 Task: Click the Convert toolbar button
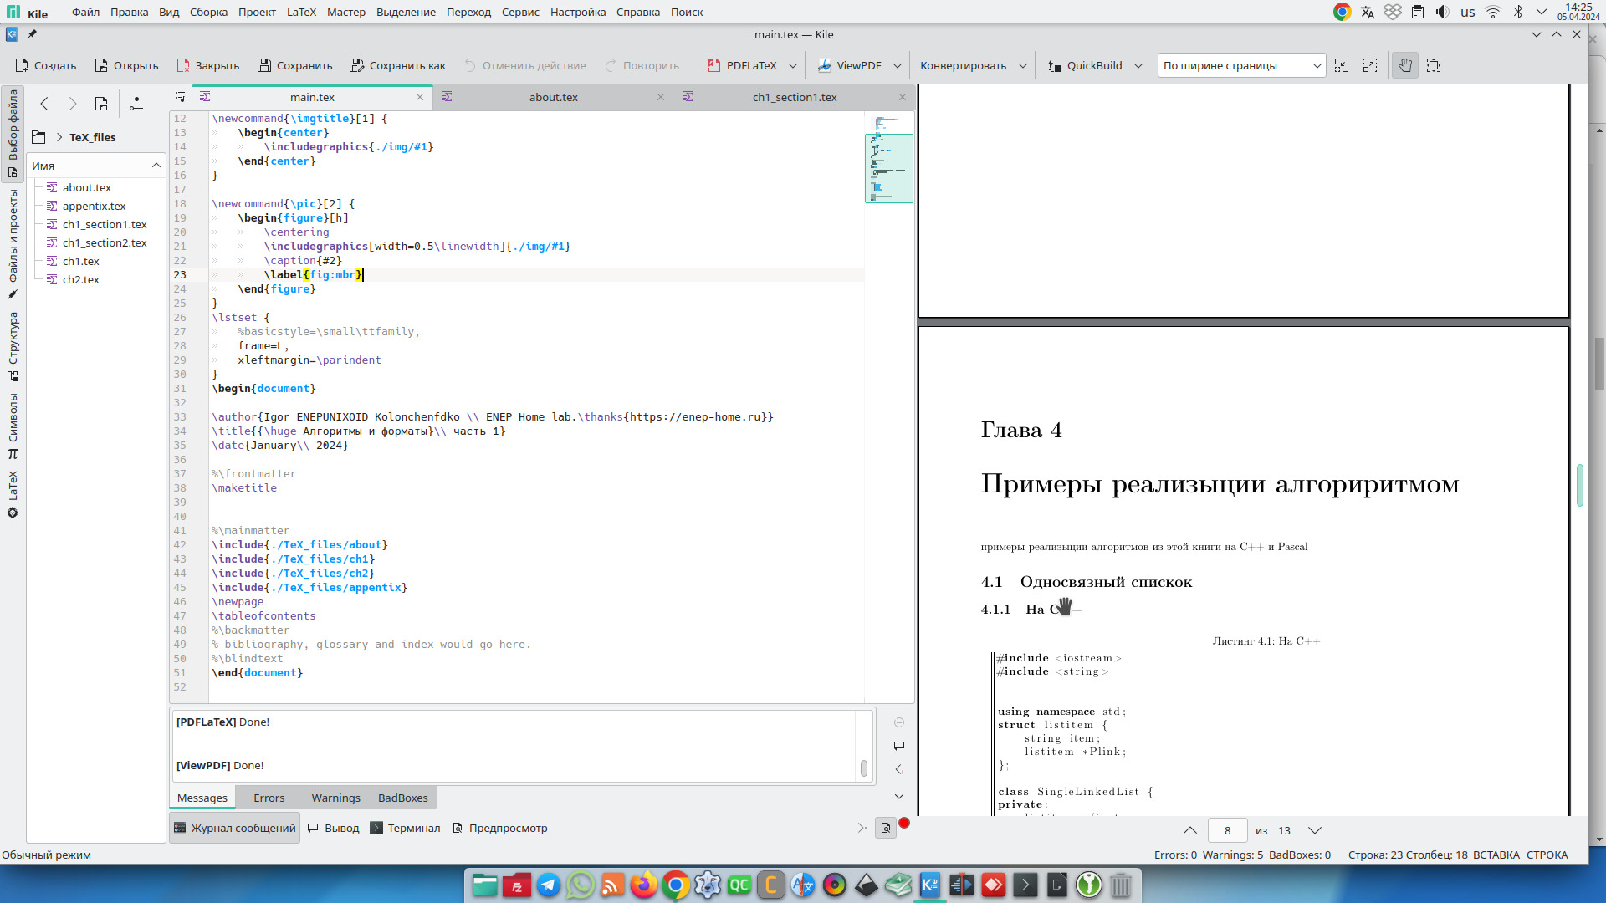pos(963,65)
